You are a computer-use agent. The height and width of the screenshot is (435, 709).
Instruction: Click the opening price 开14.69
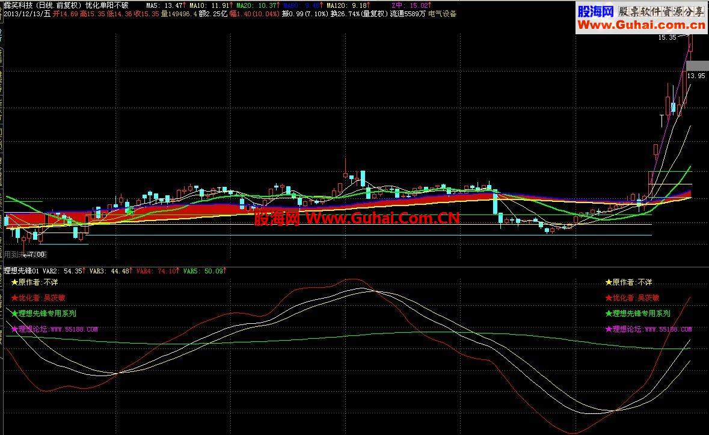click(66, 14)
